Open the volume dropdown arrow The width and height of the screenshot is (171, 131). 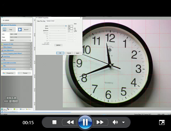pos(123,122)
